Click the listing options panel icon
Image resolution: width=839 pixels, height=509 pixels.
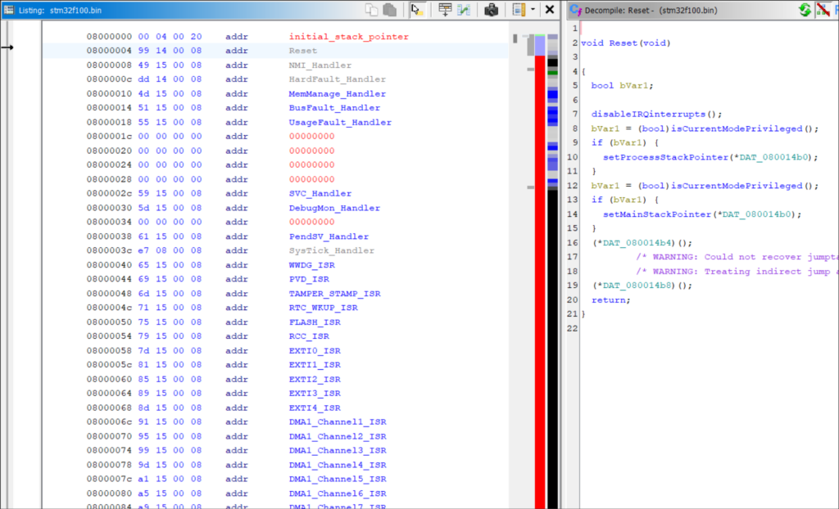coord(519,10)
